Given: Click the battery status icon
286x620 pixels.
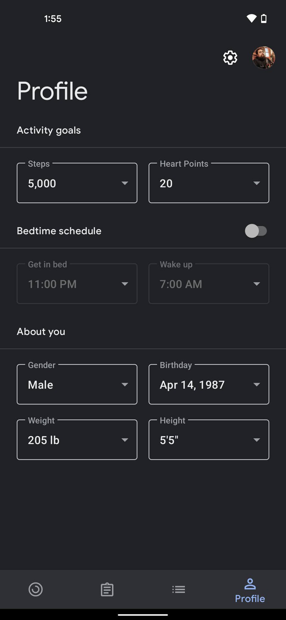Looking at the screenshot, I should point(264,18).
